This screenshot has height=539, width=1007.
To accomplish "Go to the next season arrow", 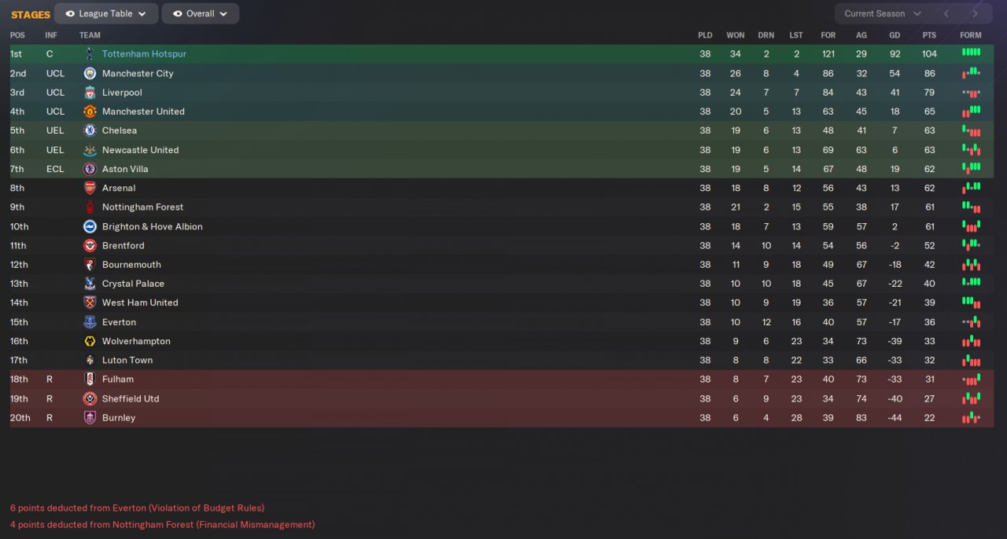I will pos(976,14).
